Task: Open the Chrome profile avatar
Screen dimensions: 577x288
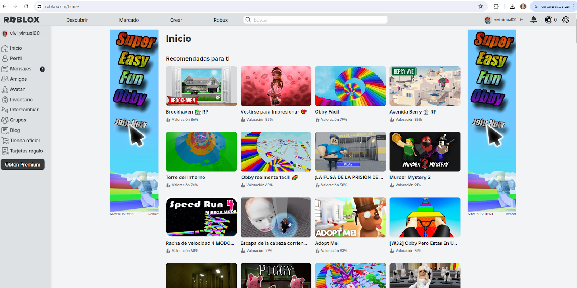Action: [523, 6]
